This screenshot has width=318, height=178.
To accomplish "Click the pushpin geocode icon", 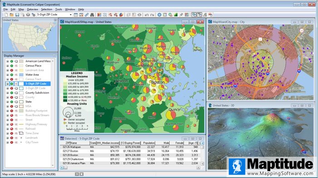I will pyautogui.click(x=181, y=15).
